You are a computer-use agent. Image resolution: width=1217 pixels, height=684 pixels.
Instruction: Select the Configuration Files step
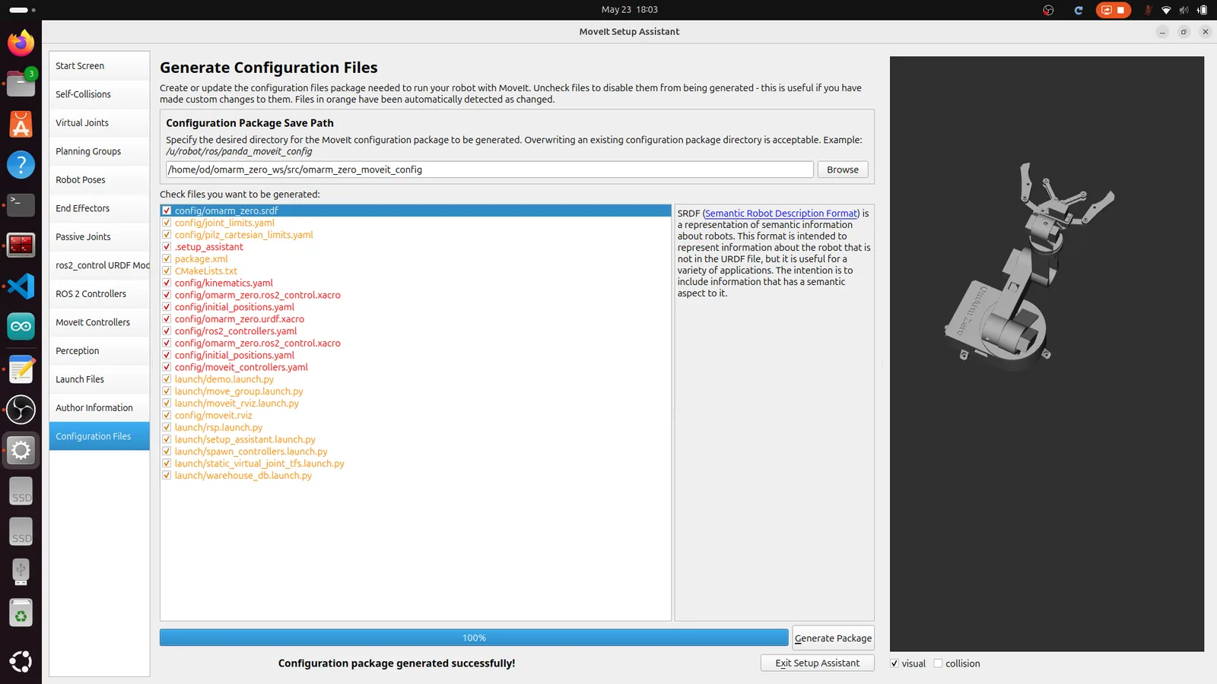tap(99, 436)
